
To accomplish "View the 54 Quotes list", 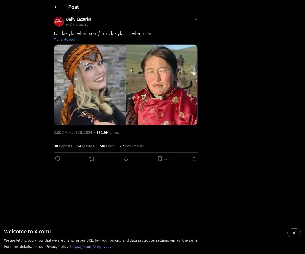I will (x=85, y=146).
